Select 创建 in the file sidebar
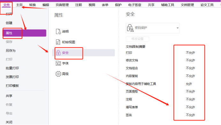The image size is (221, 125). coord(9,23)
